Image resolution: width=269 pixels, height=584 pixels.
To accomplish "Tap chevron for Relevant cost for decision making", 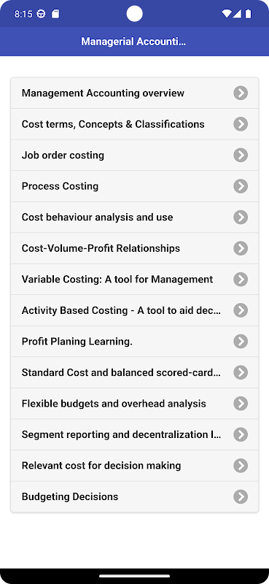I will pos(241,466).
